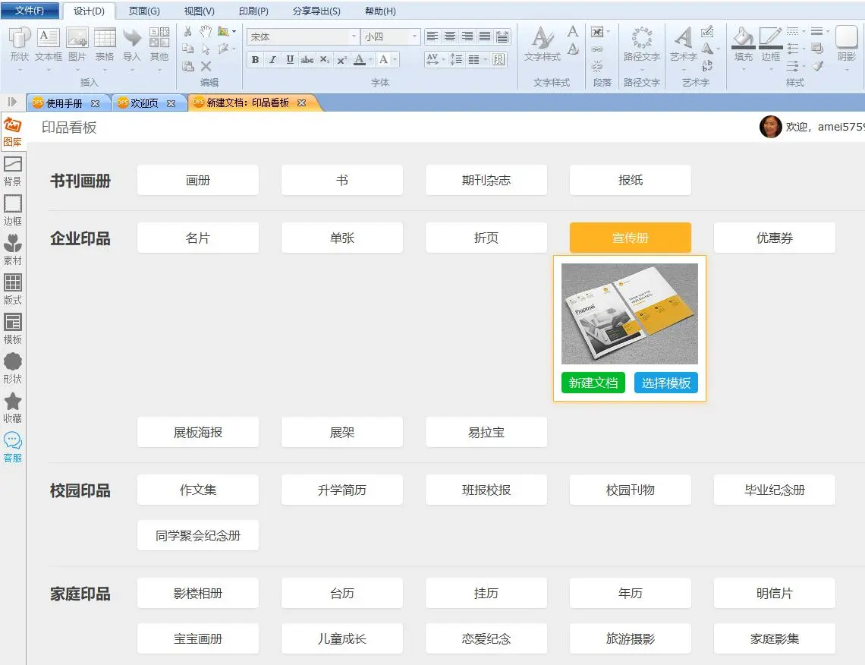Screen dimensions: 865x665
Task: Open the 小四 font size dropdown
Action: [x=414, y=36]
